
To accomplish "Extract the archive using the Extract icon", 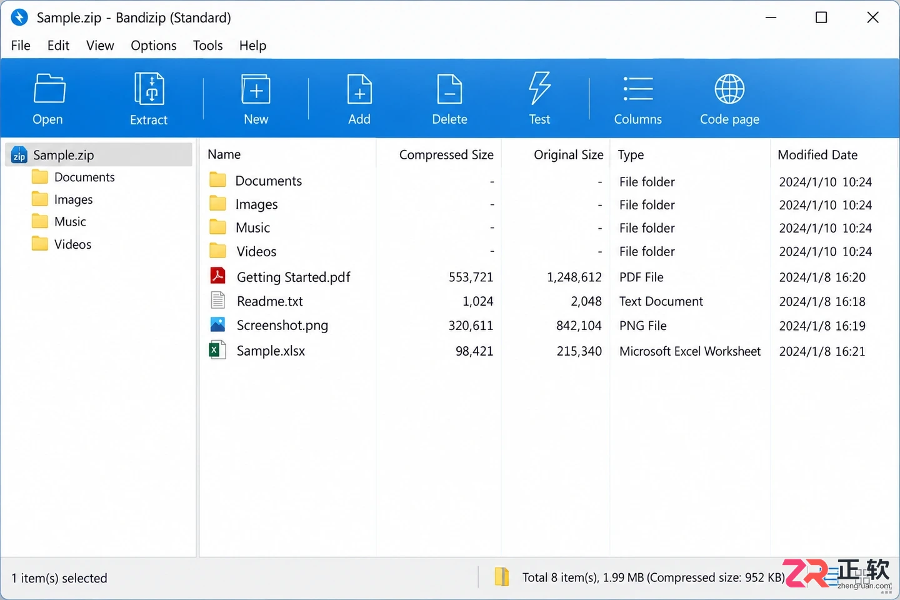I will pos(149,89).
